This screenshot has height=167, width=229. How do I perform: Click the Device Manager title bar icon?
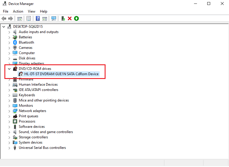[4, 4]
